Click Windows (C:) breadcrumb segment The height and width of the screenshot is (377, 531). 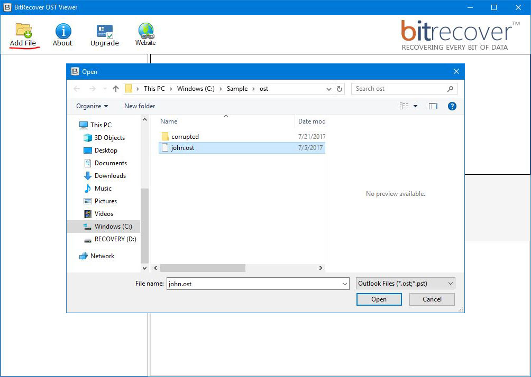click(x=196, y=89)
